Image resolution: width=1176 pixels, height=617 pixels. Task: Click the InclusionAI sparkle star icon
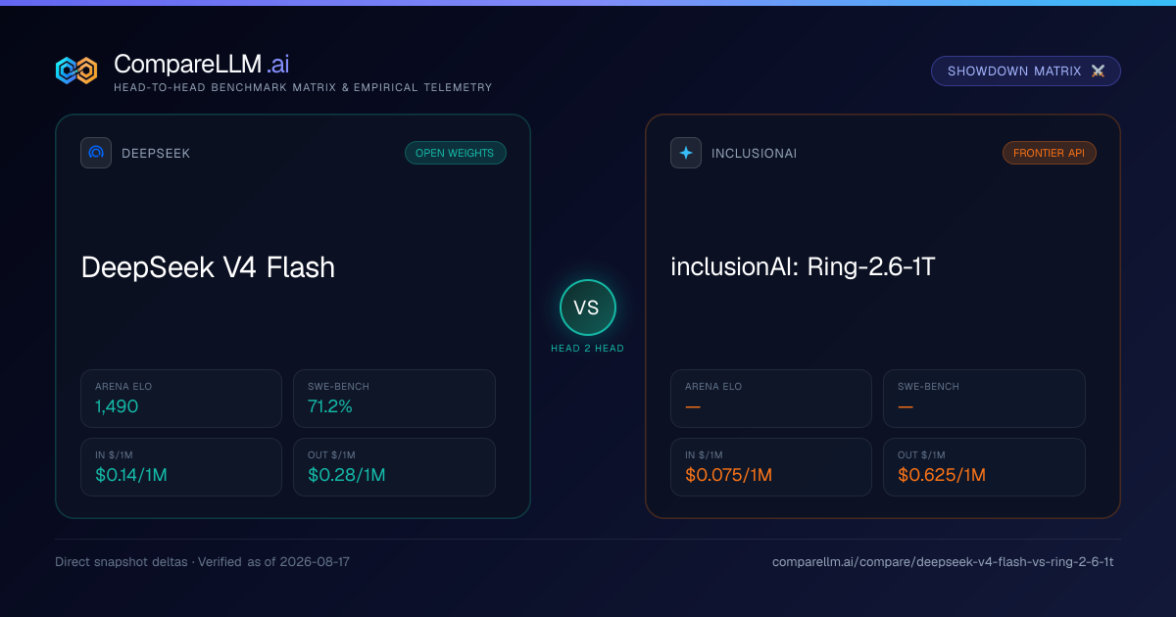pos(686,153)
